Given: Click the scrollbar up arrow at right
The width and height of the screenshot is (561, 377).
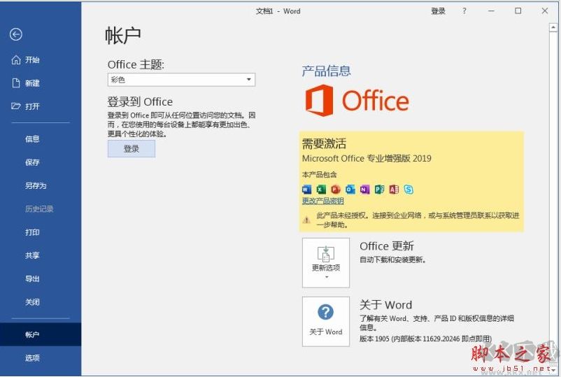Looking at the screenshot, I should point(553,27).
